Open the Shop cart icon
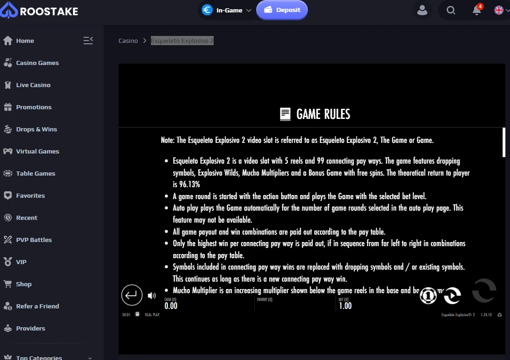This screenshot has height=360, width=510. (x=8, y=283)
